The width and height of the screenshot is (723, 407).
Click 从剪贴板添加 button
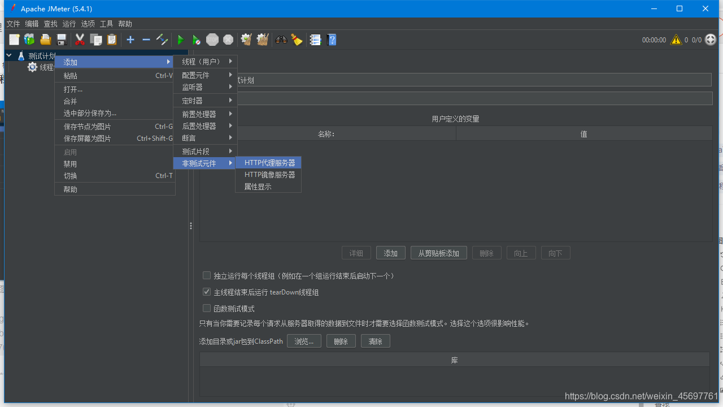(439, 253)
